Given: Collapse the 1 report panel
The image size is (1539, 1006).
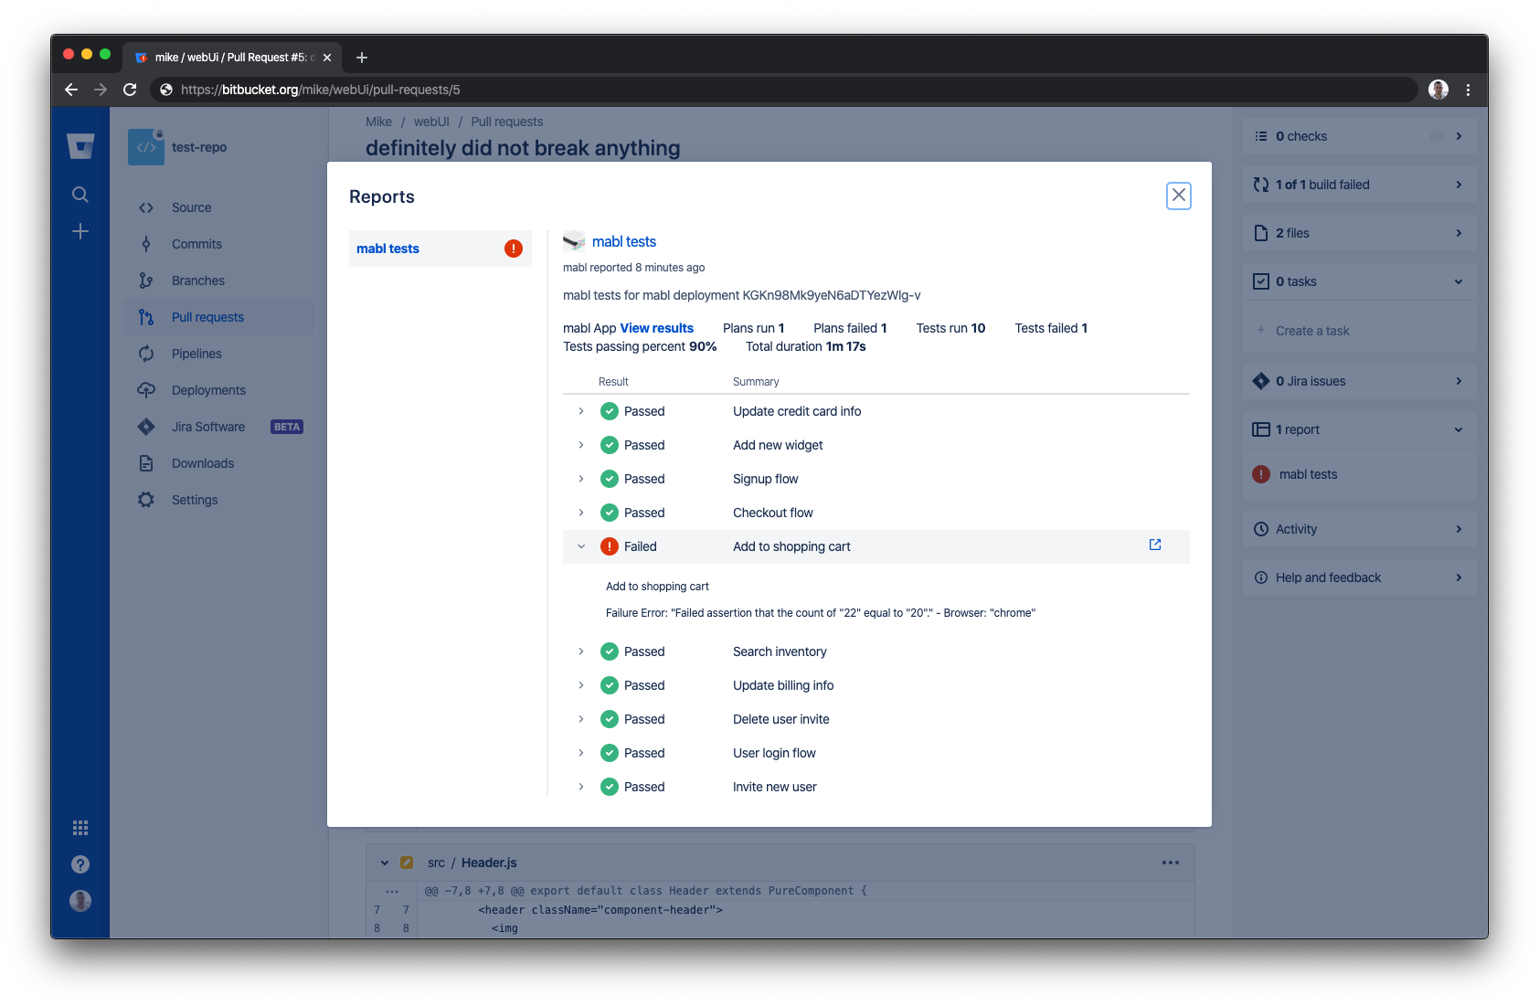Looking at the screenshot, I should 1459,429.
